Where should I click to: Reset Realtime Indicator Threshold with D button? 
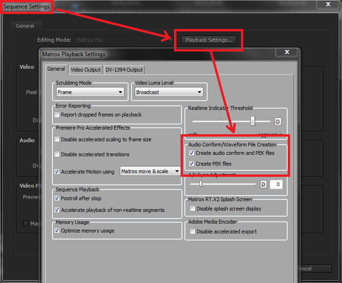[277, 122]
